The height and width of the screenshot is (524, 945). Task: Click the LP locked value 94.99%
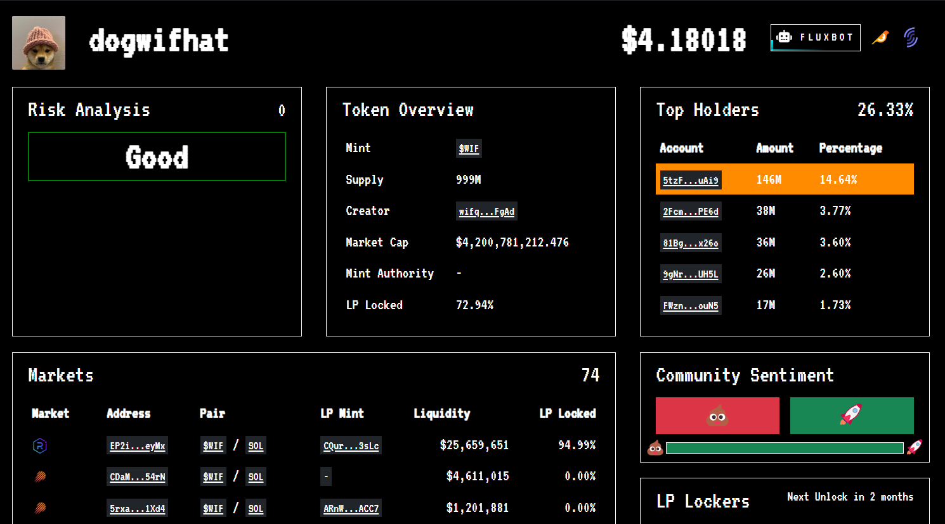(577, 445)
